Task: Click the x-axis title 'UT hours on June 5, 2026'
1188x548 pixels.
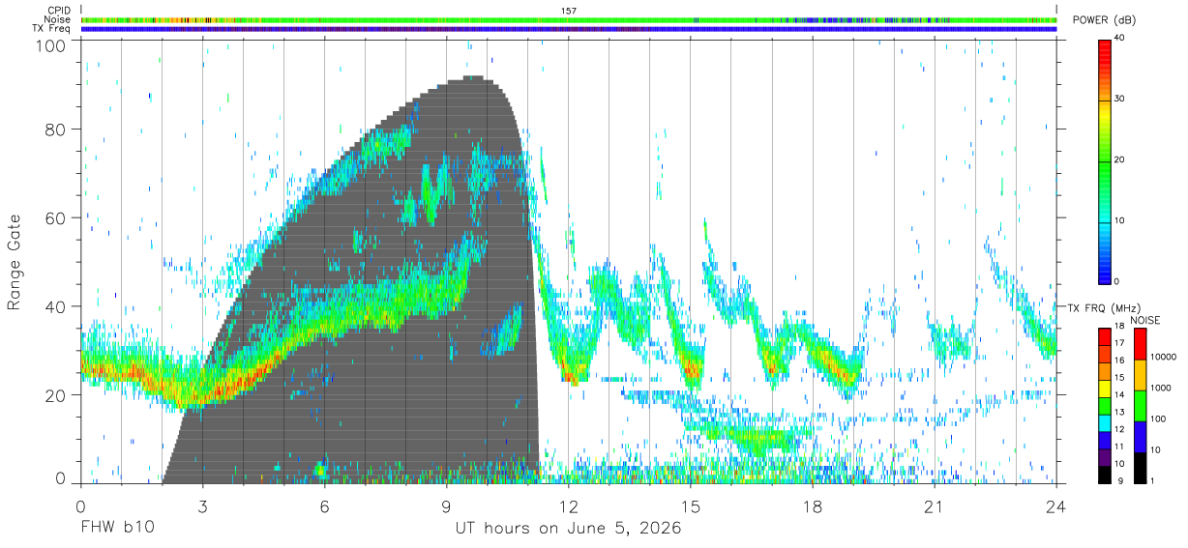Action: [x=569, y=529]
